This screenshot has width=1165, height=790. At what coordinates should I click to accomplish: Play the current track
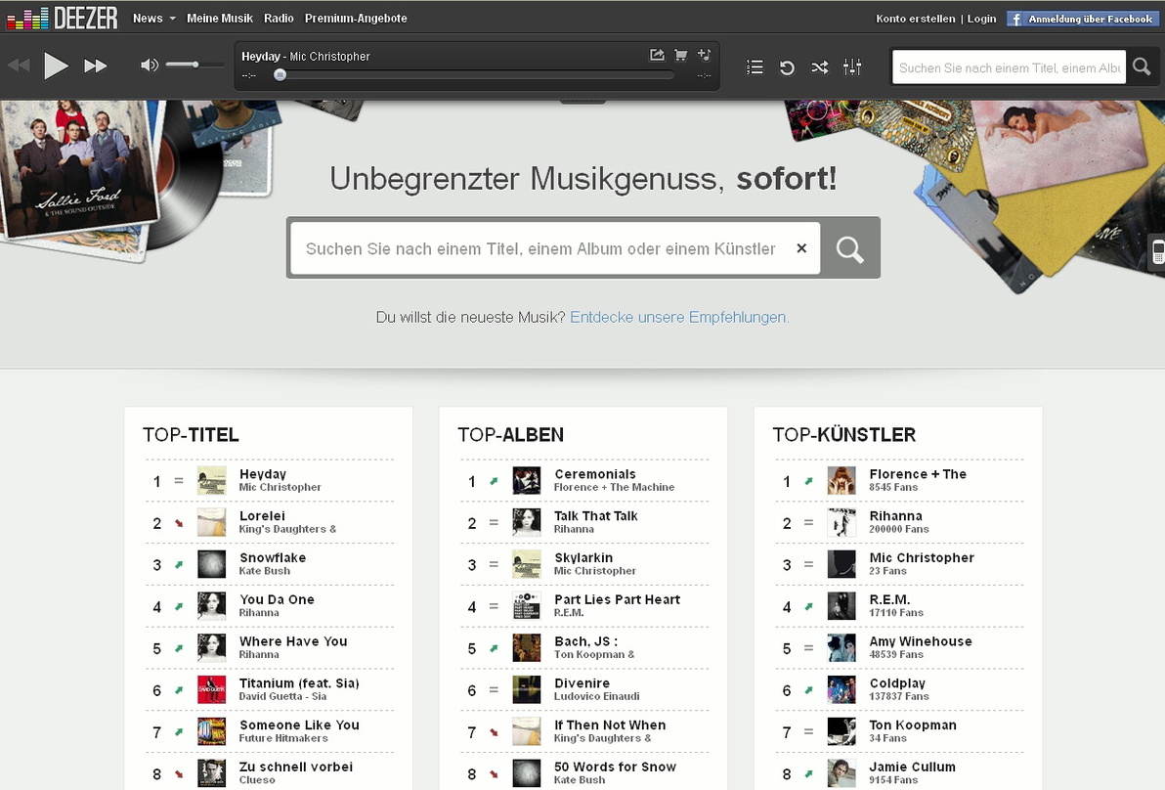click(x=56, y=66)
